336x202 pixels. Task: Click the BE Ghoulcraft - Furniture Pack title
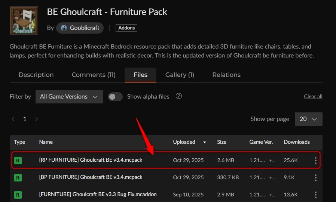point(107,12)
